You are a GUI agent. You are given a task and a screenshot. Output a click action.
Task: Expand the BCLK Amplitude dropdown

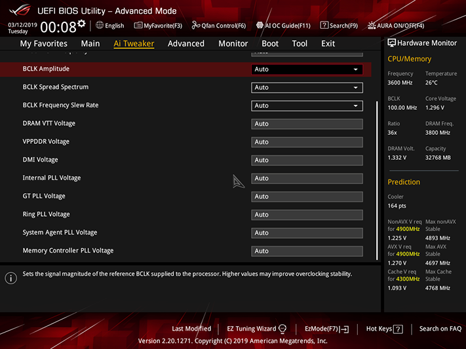pyautogui.click(x=307, y=69)
